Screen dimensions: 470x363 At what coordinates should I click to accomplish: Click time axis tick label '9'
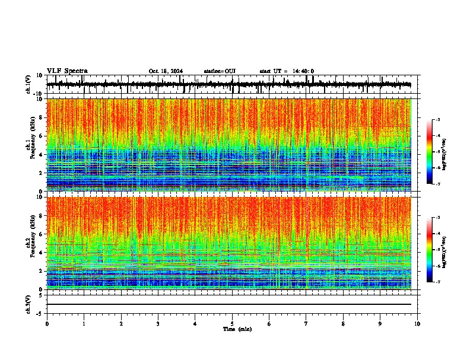click(x=380, y=324)
